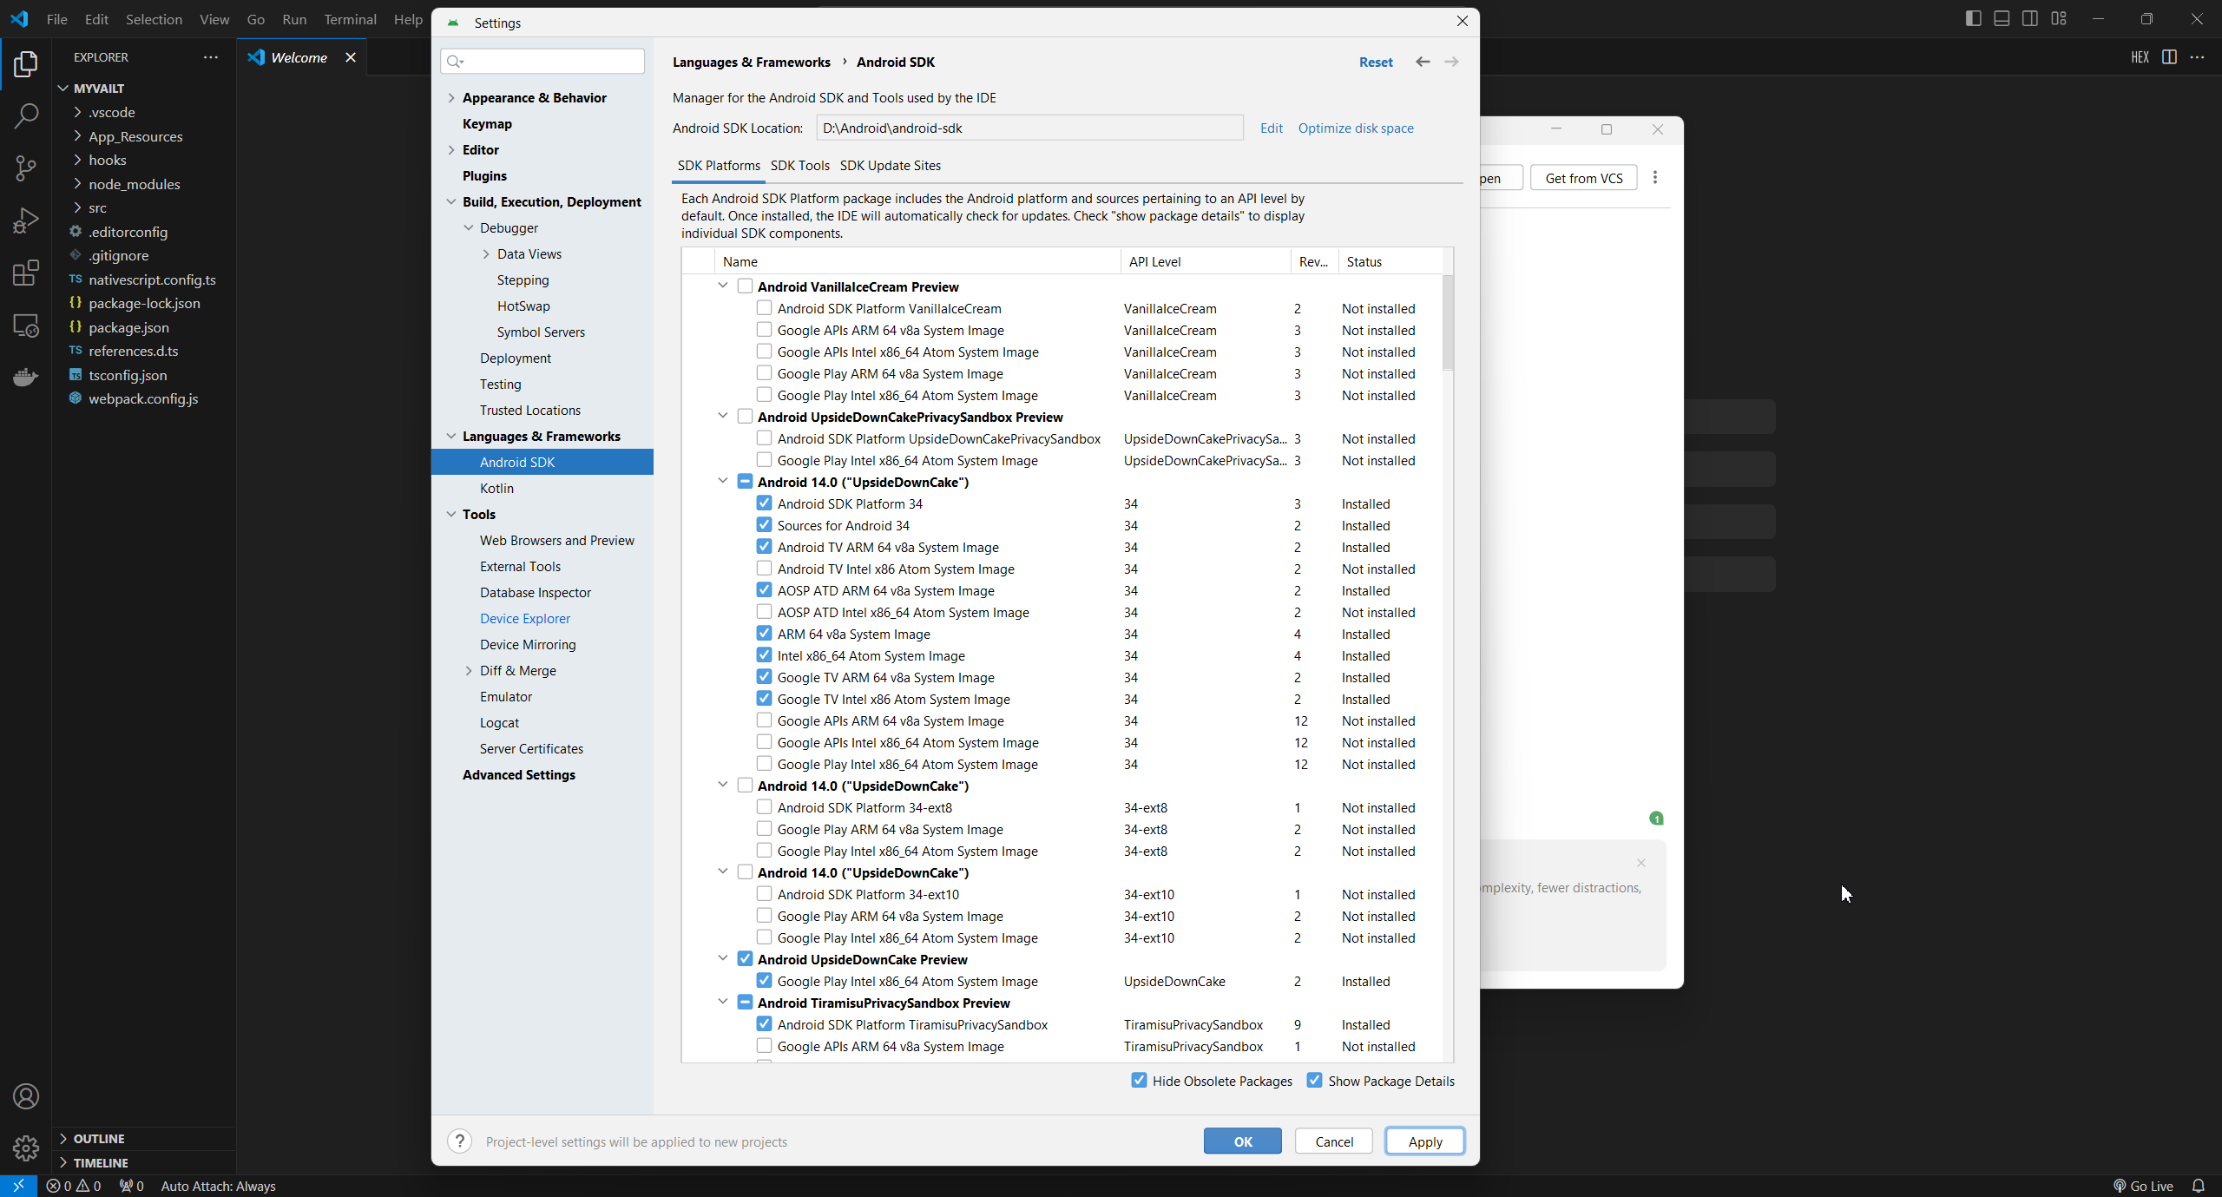Open the Terminal menu
Screen dimensions: 2222x1197
coord(350,19)
